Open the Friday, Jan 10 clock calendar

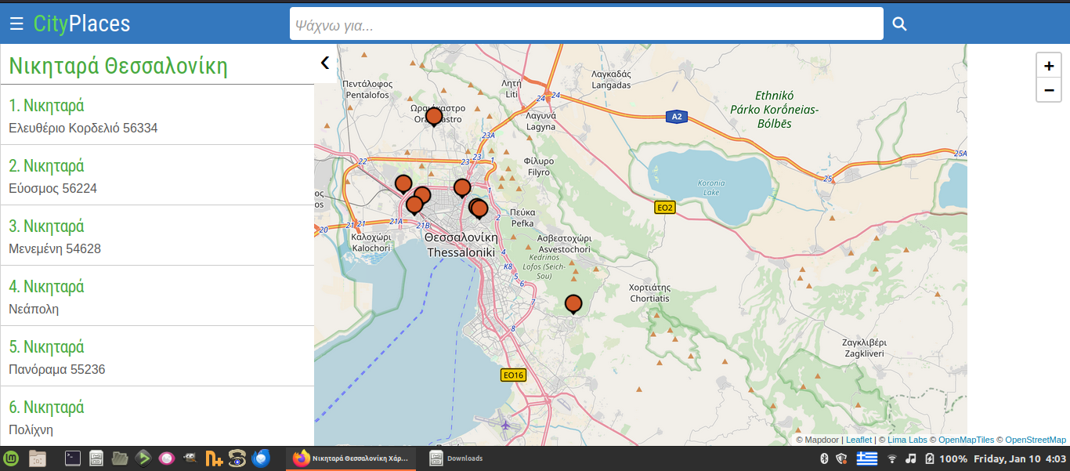click(x=1020, y=458)
